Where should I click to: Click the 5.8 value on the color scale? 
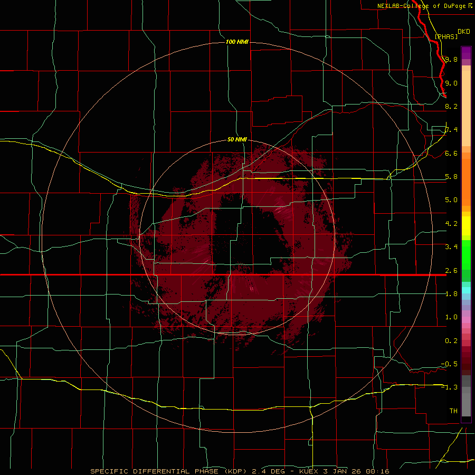pos(451,177)
